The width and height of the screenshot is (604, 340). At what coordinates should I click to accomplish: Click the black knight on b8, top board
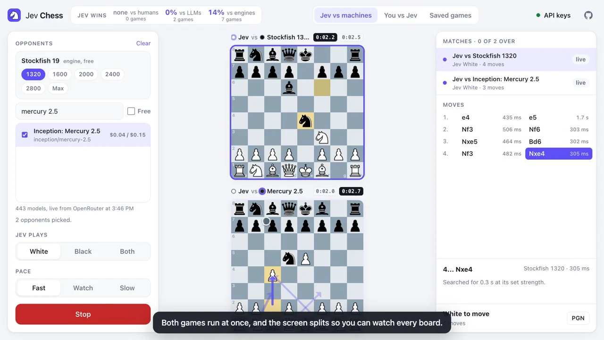[x=256, y=55]
